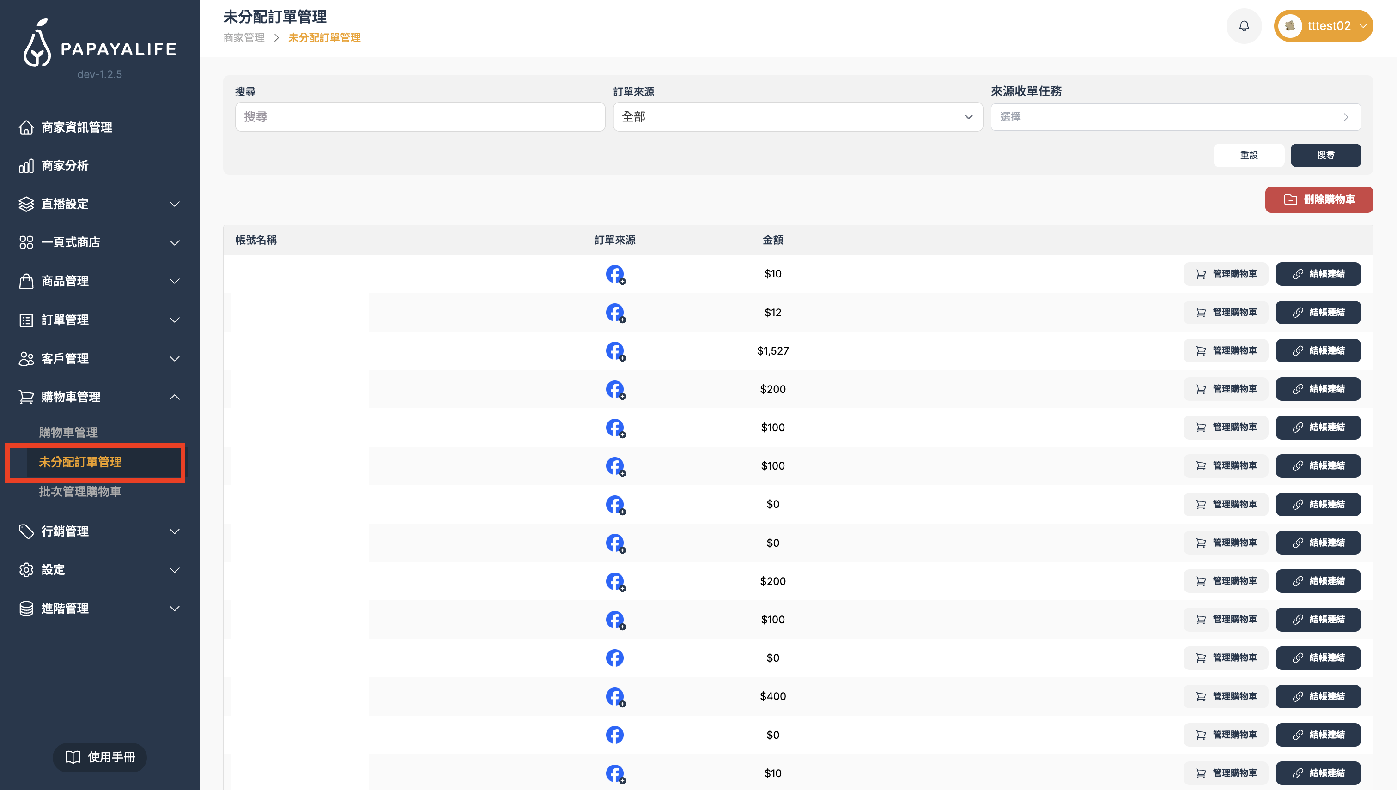
Task: Open 使用手冊 manual book button
Action: (x=100, y=757)
